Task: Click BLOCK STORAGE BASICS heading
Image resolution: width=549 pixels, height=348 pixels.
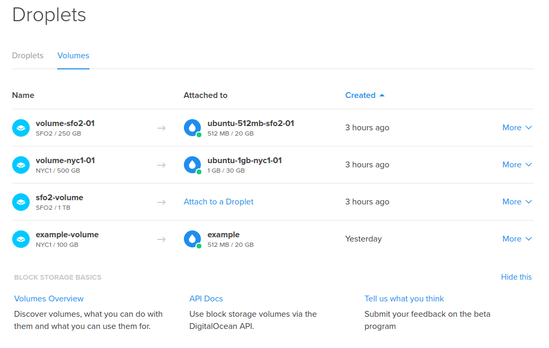Action: pyautogui.click(x=58, y=277)
